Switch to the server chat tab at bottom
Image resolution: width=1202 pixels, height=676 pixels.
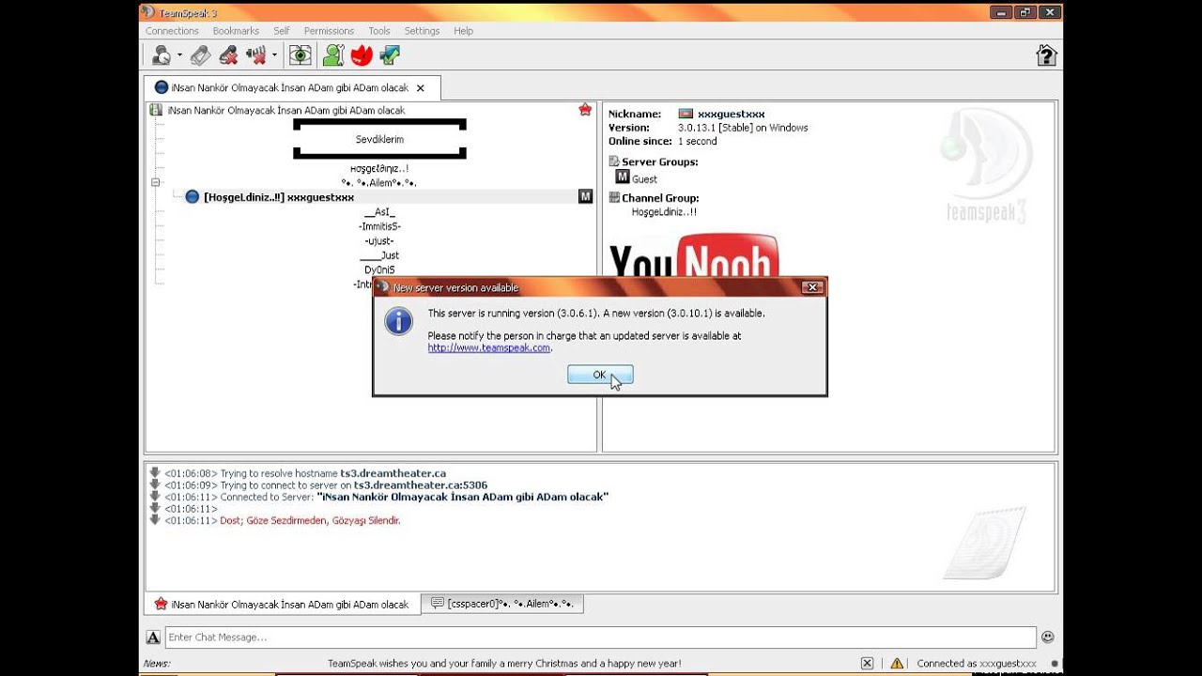[x=282, y=604]
